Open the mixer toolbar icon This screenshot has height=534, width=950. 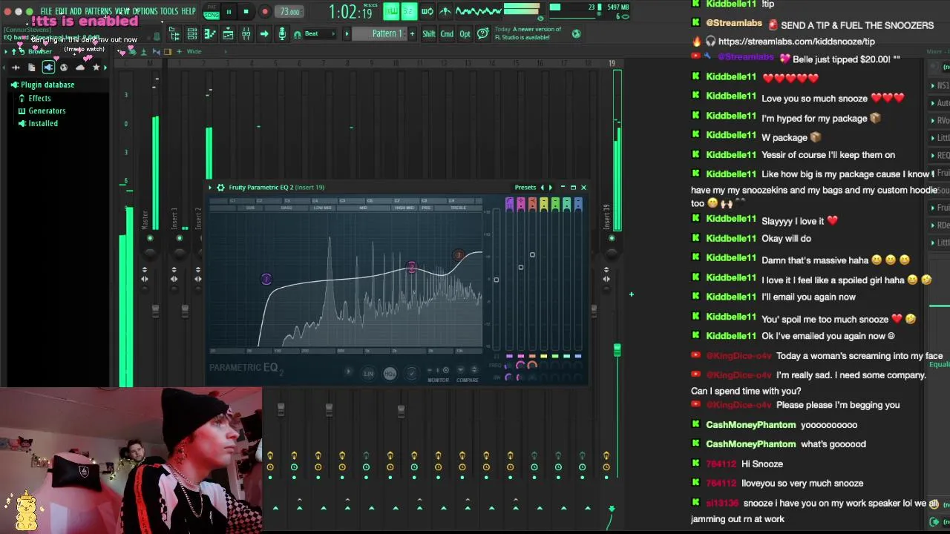pos(246,34)
